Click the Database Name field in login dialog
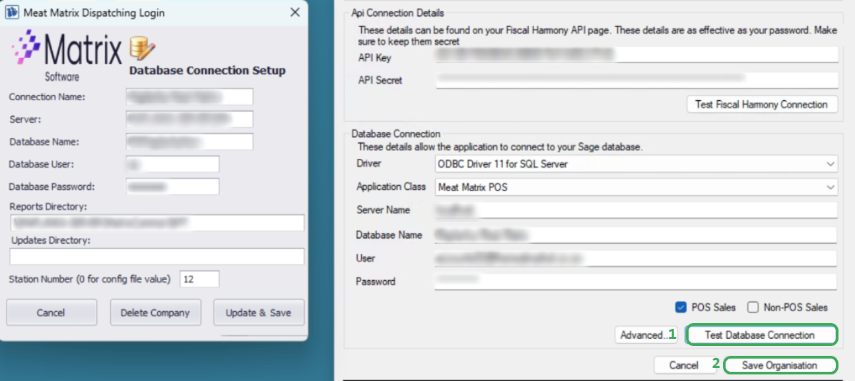This screenshot has width=855, height=381. [189, 142]
